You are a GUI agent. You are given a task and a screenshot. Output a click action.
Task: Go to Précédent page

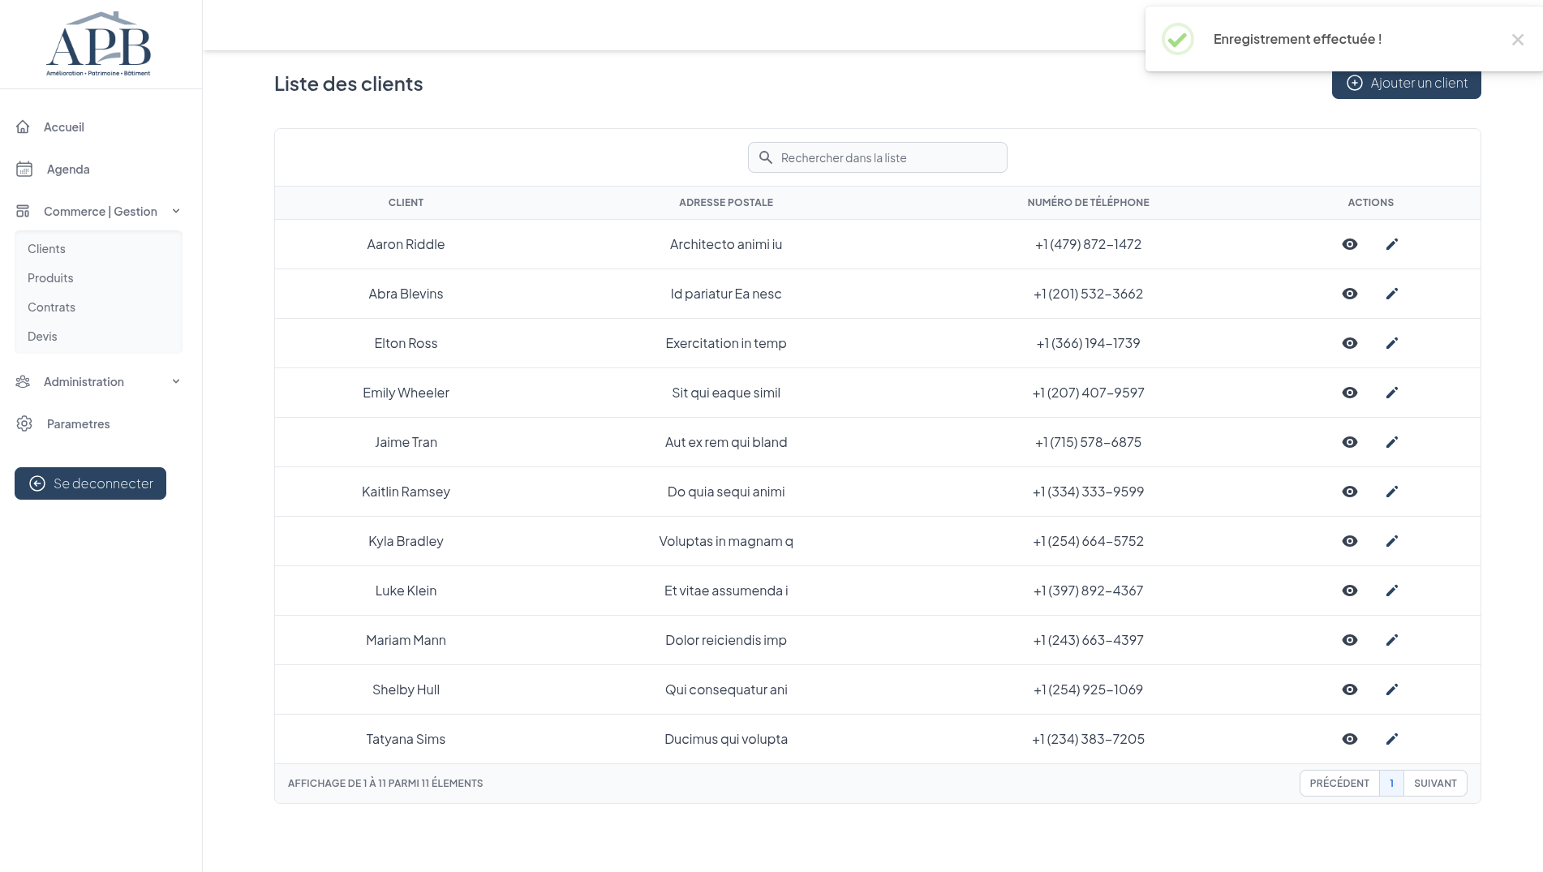(x=1339, y=784)
